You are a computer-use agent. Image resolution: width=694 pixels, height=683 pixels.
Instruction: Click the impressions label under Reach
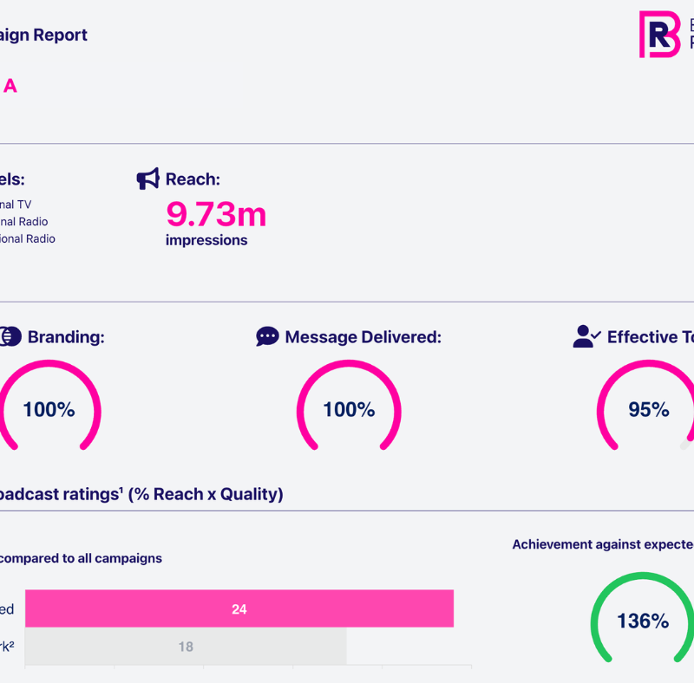[206, 241]
